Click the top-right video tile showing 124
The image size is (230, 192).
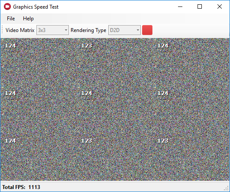191,62
